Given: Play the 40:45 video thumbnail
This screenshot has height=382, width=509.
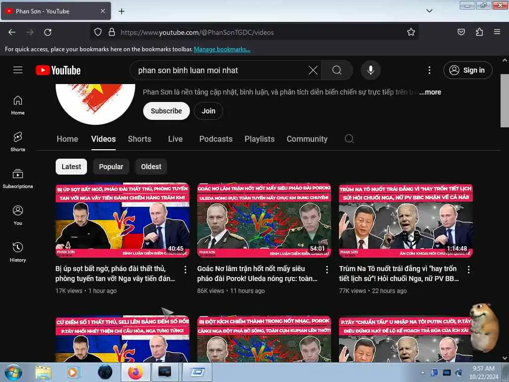Looking at the screenshot, I should [122, 220].
